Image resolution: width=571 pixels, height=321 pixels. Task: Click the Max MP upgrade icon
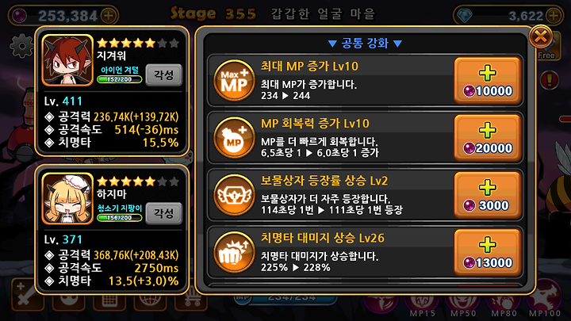click(234, 80)
